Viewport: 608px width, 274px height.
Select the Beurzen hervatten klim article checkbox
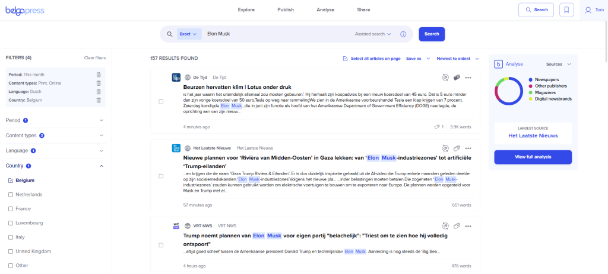pos(161,102)
